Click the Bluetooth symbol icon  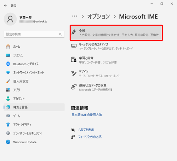(x=8, y=64)
